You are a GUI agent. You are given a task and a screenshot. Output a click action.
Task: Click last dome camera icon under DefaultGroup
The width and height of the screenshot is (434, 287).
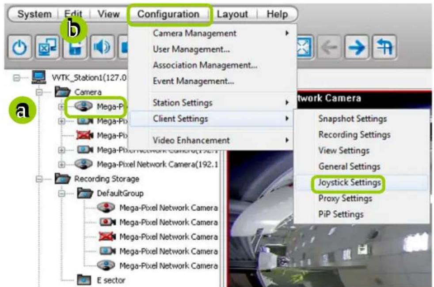[x=106, y=265]
